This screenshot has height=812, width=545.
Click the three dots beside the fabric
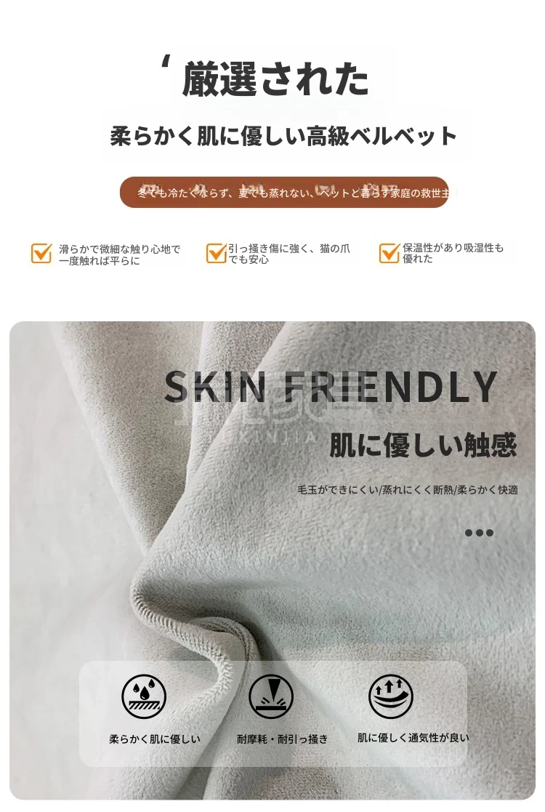[479, 532]
